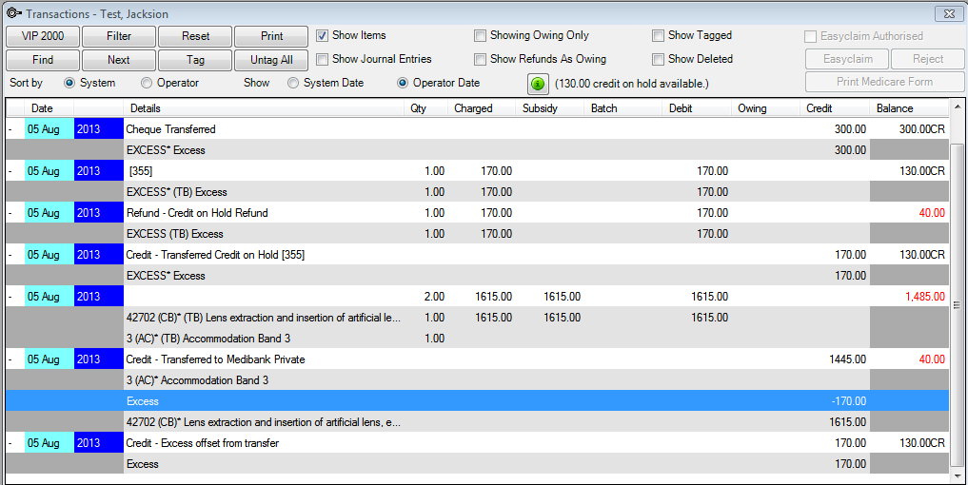Click the vertical scrollbar thumb
This screenshot has width=968, height=485.
coord(957,304)
